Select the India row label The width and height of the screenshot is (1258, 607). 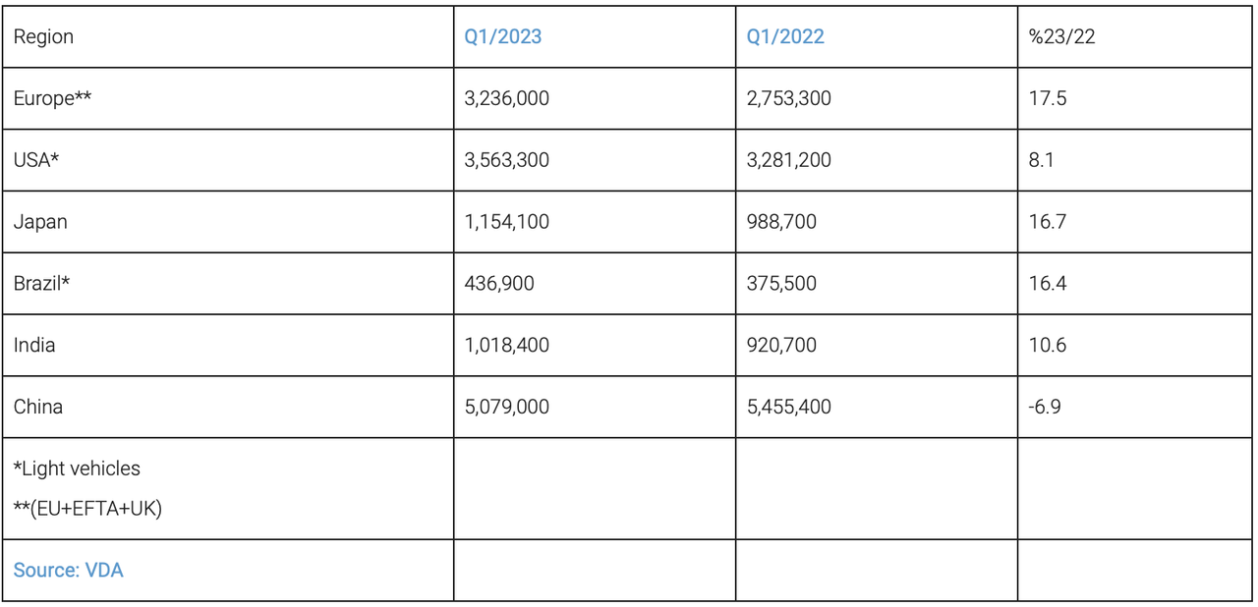coord(34,345)
